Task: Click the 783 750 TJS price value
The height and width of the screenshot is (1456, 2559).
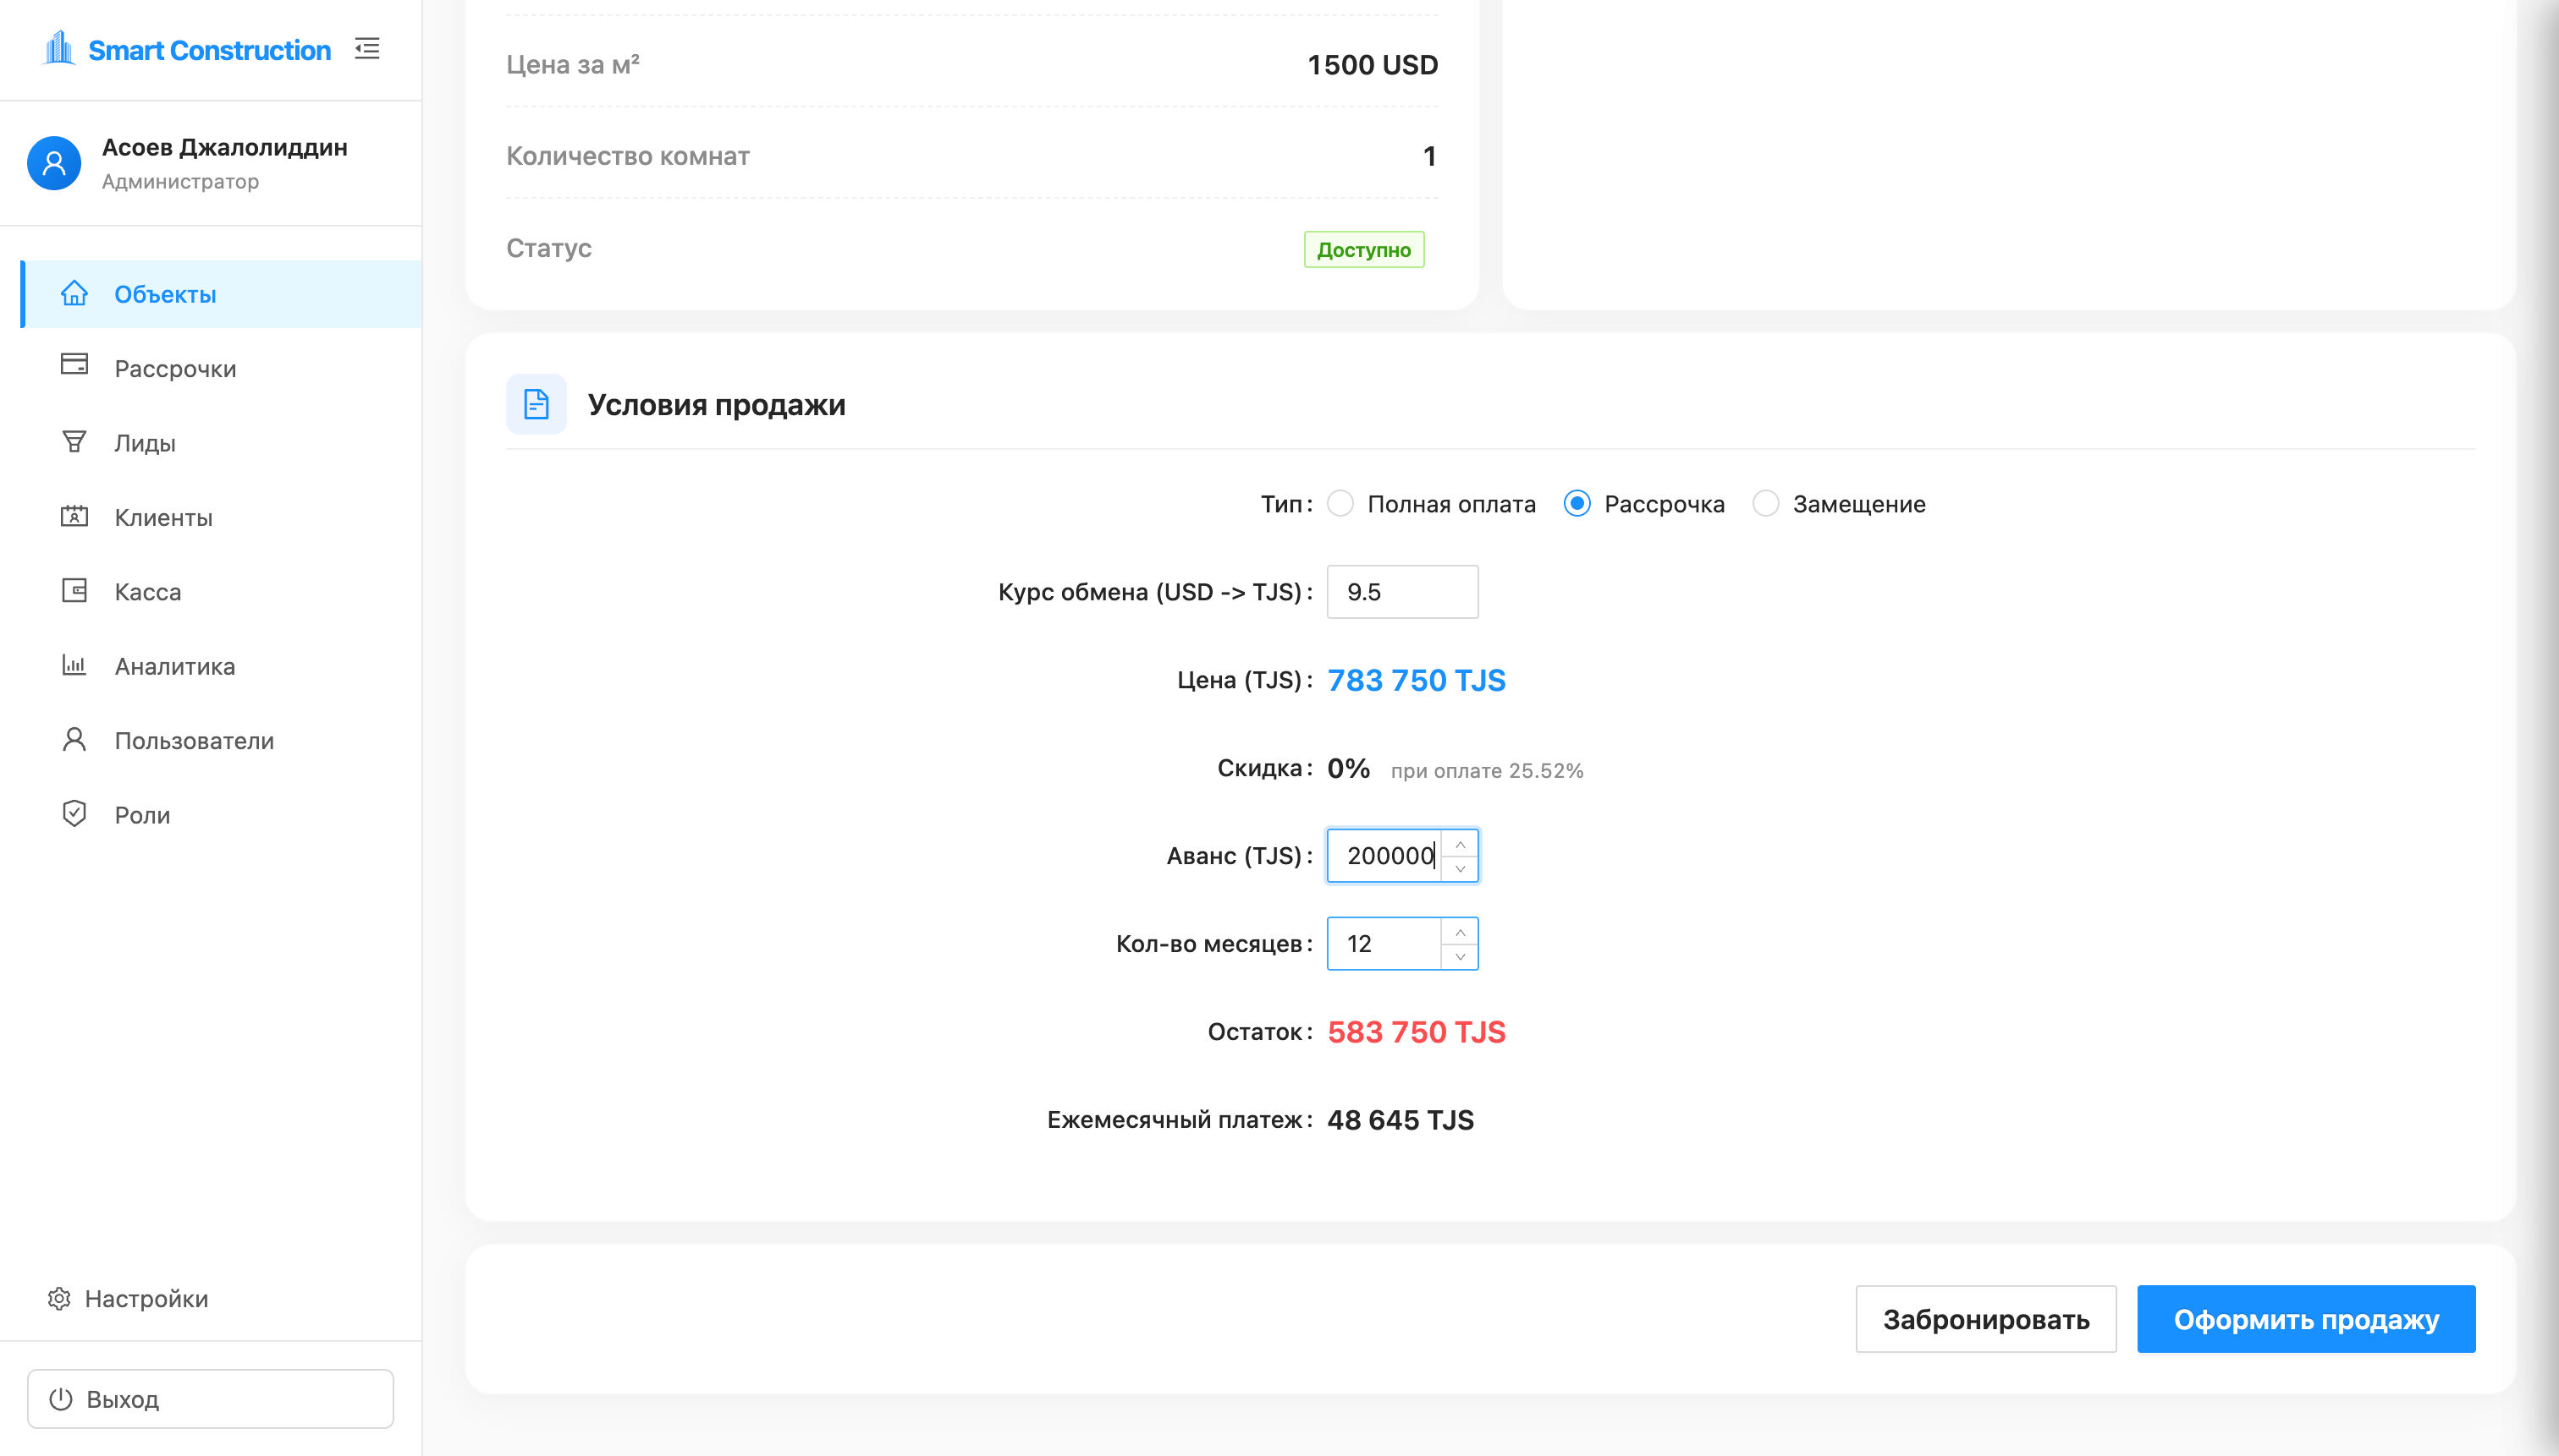Action: (1416, 680)
